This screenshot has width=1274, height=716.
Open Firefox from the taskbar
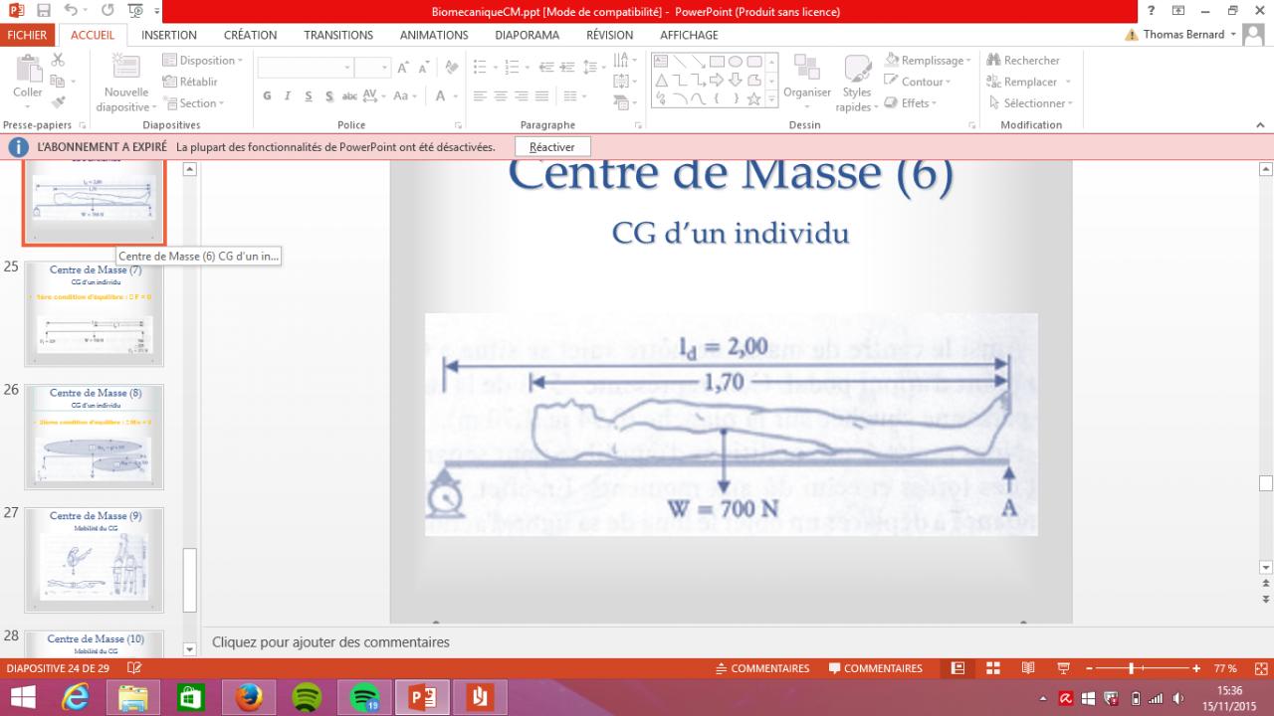click(249, 697)
